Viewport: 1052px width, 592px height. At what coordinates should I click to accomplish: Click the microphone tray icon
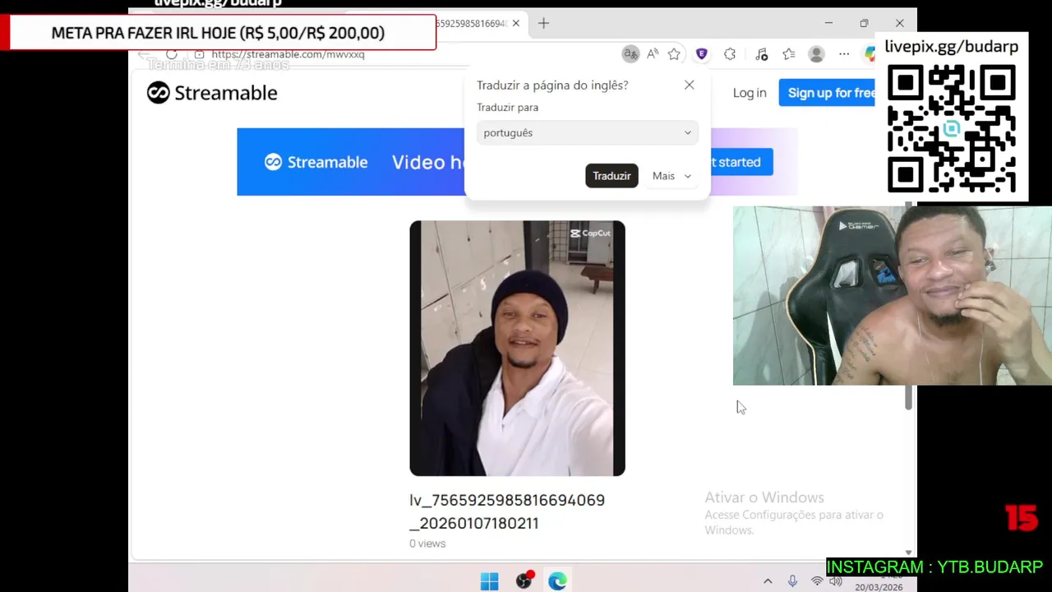click(792, 581)
